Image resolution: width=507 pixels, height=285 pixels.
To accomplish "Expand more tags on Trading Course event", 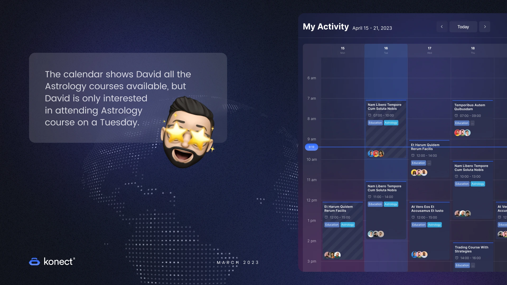I will pos(473,265).
